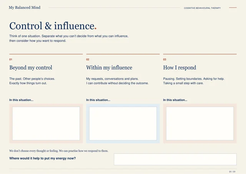The height and width of the screenshot is (174, 246).
Task: Click the '03' section number
Action: coord(165,60)
